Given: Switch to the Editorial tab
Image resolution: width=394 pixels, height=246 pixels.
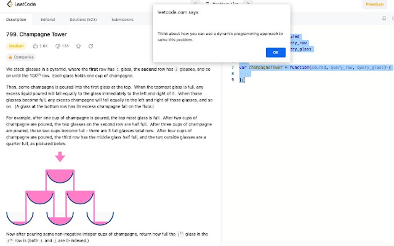Looking at the screenshot, I should point(48,19).
